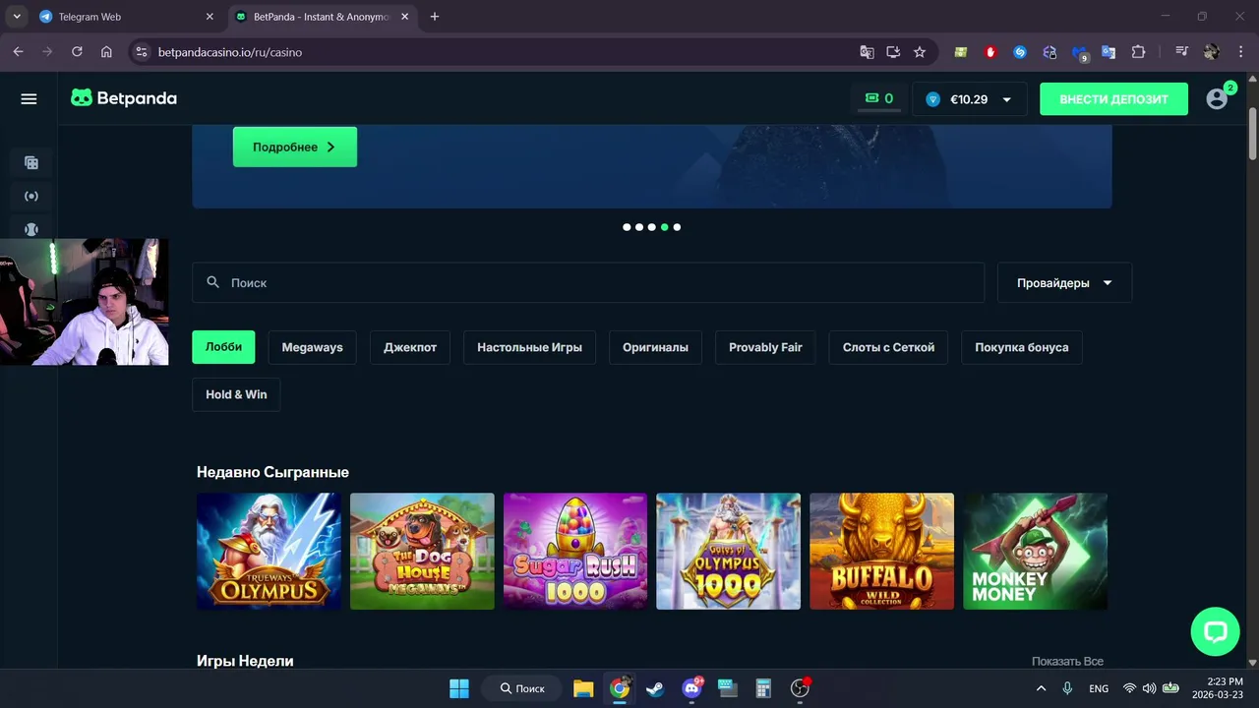Select the Джекпот category tab
The image size is (1259, 708).
[410, 347]
